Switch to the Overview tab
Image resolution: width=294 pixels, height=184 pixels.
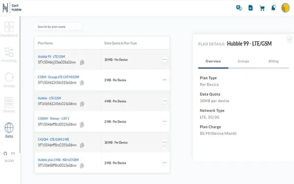point(213,61)
